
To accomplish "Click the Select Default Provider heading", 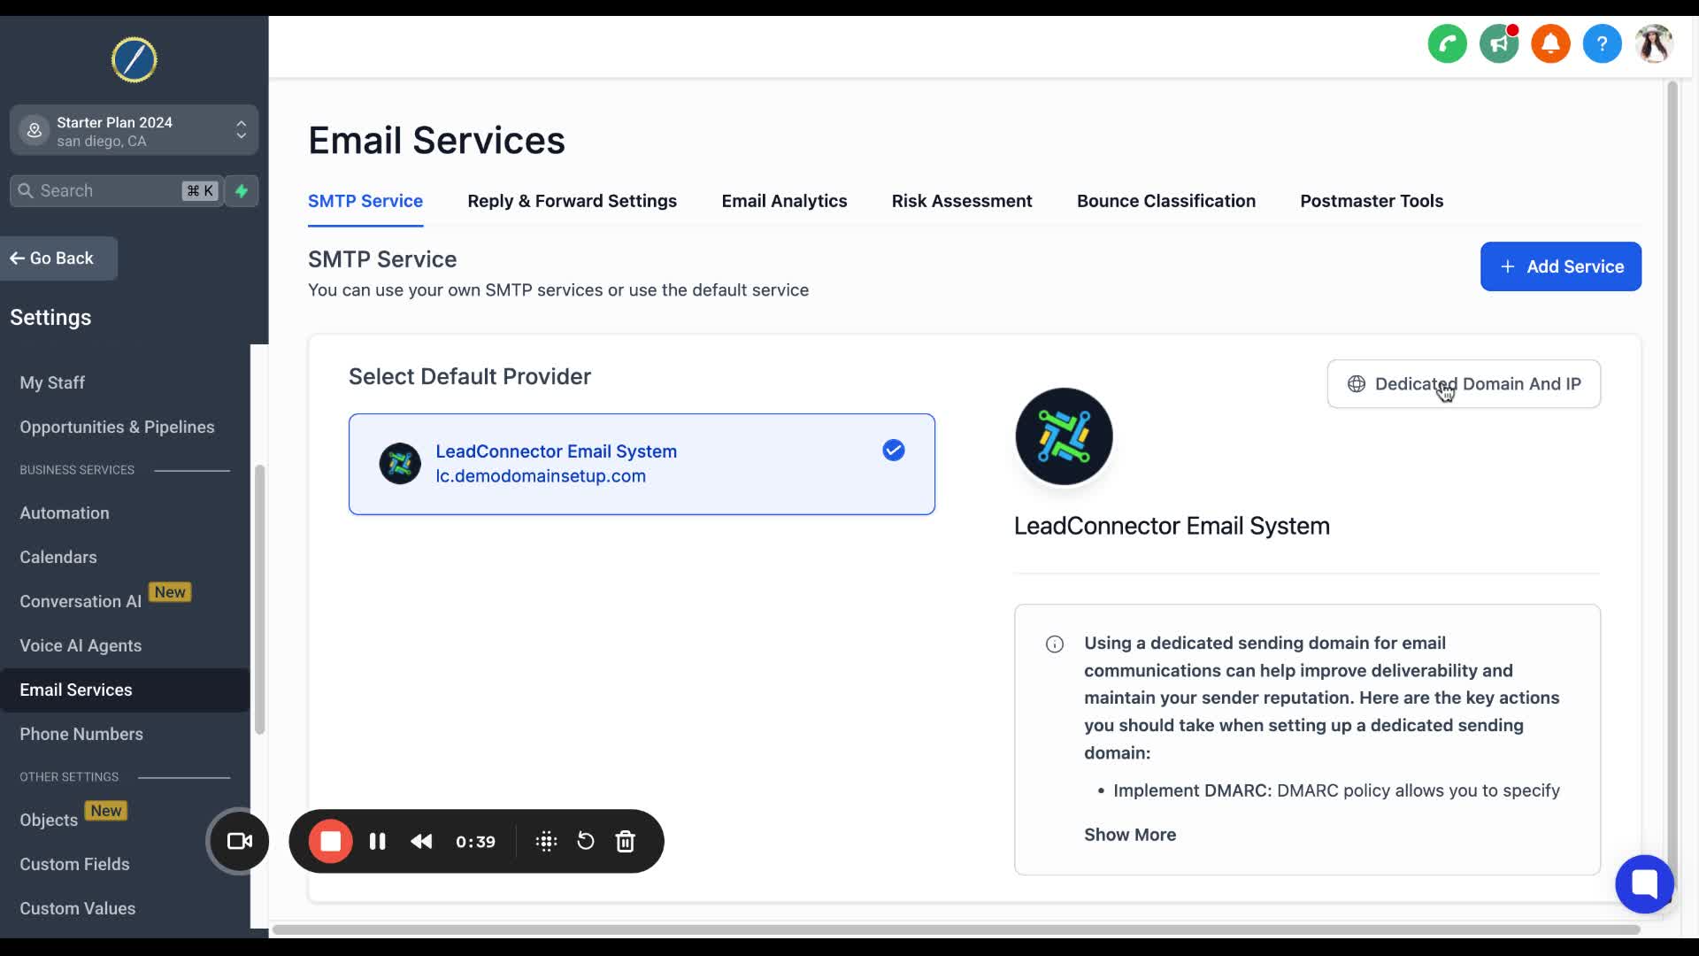I will [470, 376].
